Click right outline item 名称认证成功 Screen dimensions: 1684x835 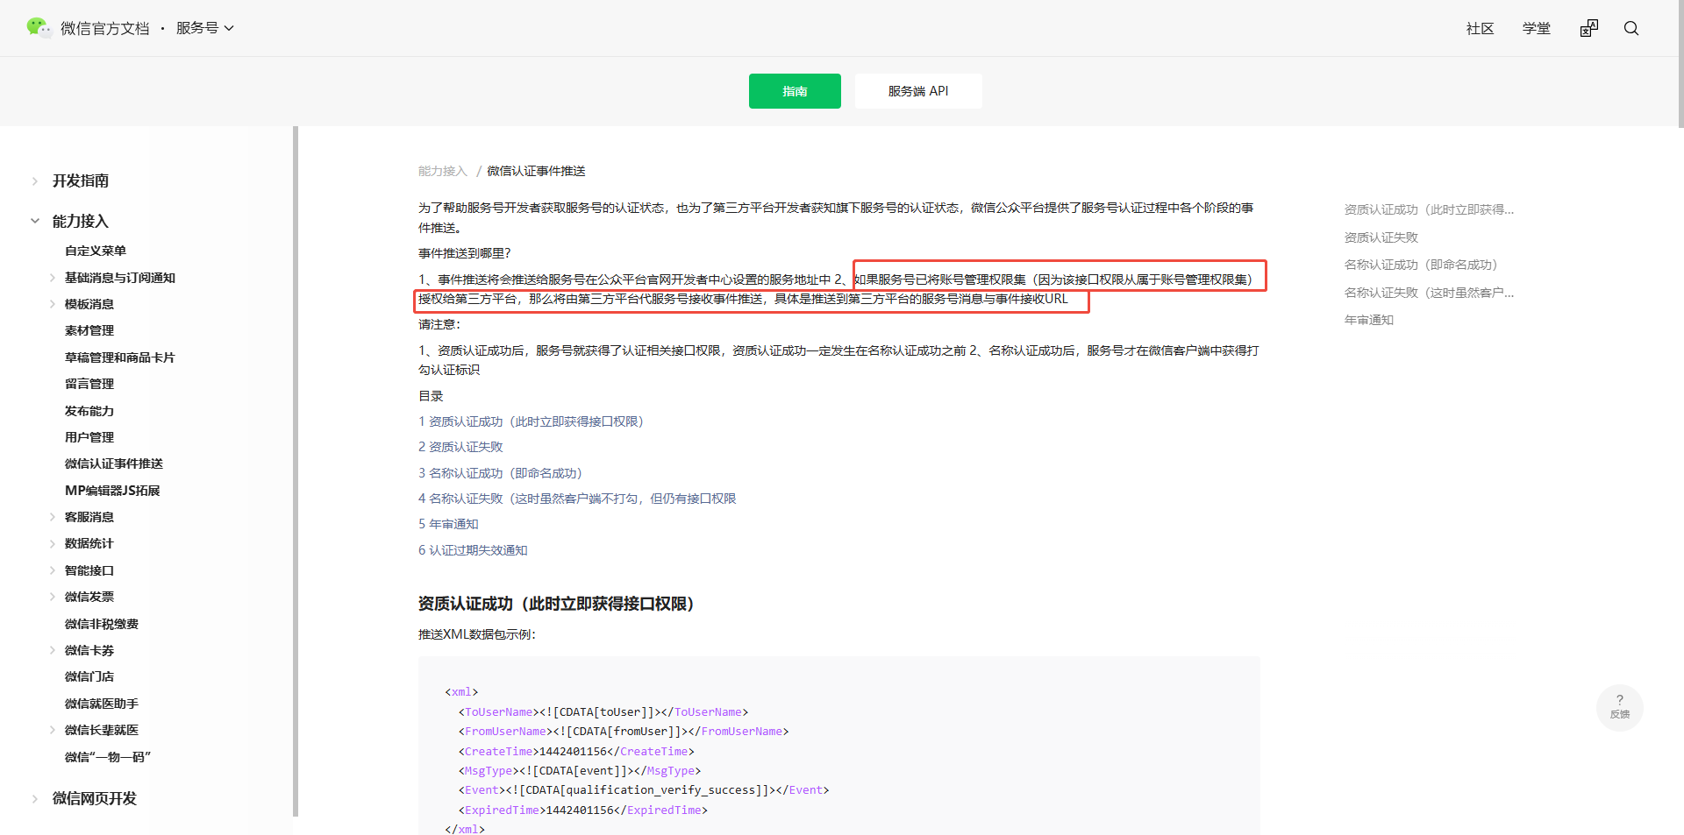pyautogui.click(x=1422, y=265)
